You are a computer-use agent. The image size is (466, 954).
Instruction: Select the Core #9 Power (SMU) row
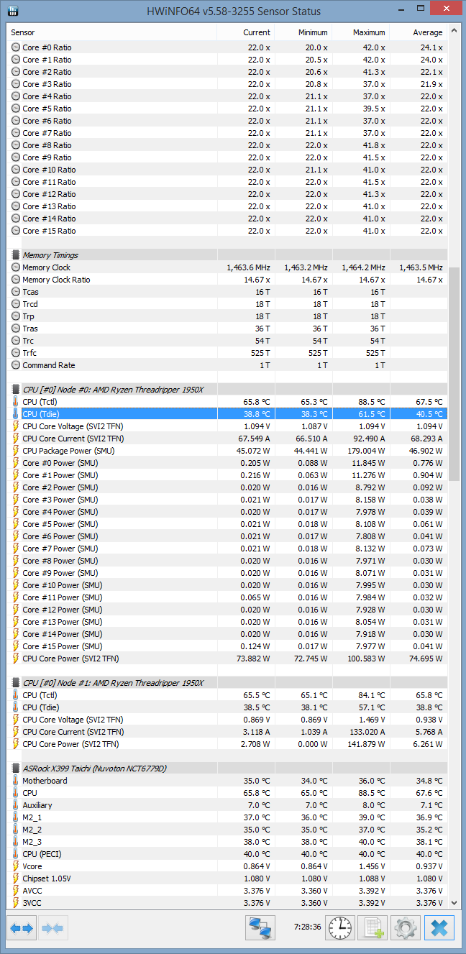[227, 573]
